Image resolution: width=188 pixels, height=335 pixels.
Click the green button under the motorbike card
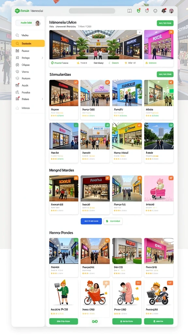click(x=159, y=321)
